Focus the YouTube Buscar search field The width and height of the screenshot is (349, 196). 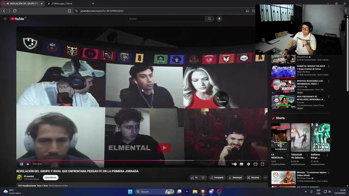point(166,19)
